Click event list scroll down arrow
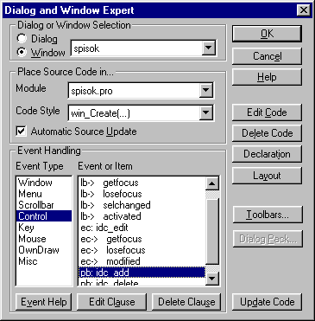This screenshot has height=321, width=315. tap(212, 279)
